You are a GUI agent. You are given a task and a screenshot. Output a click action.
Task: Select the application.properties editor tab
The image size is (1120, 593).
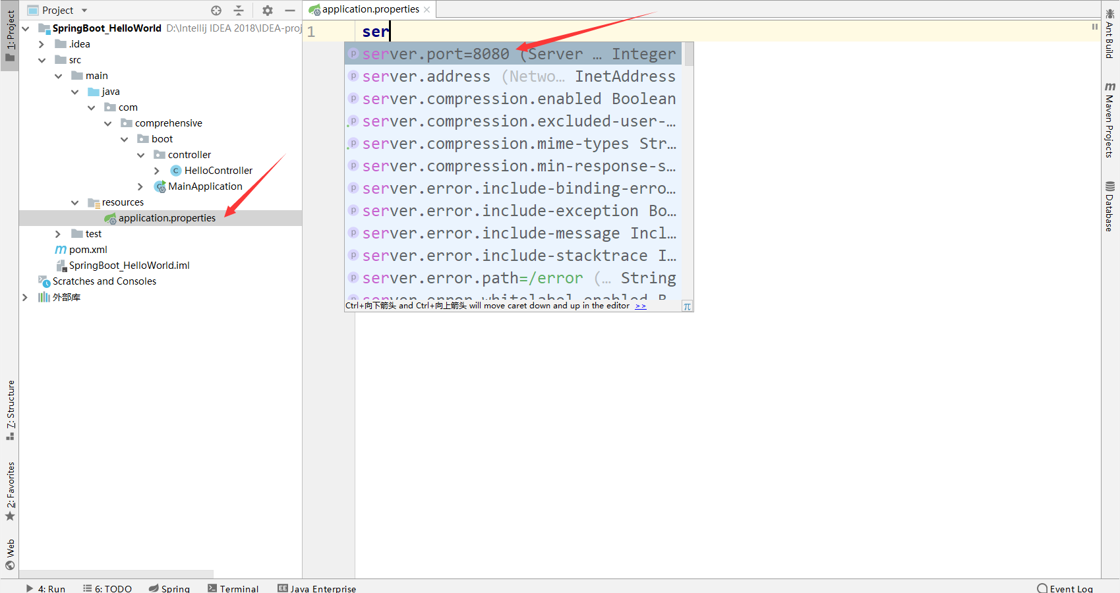point(370,9)
